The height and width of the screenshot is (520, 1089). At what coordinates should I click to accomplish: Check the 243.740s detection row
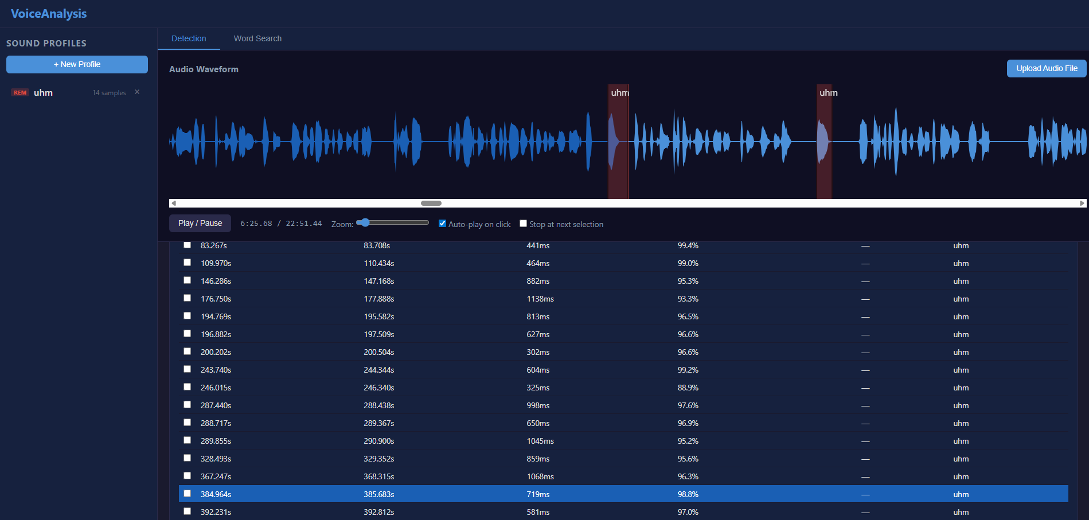187,369
